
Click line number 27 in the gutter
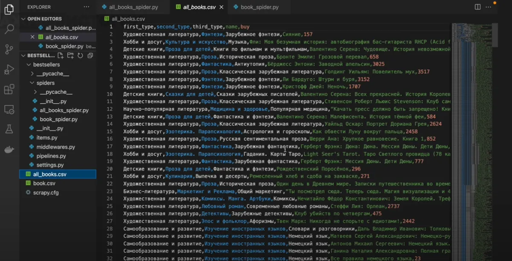[x=110, y=221]
